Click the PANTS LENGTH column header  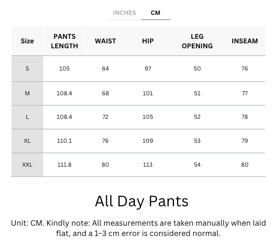(64, 41)
